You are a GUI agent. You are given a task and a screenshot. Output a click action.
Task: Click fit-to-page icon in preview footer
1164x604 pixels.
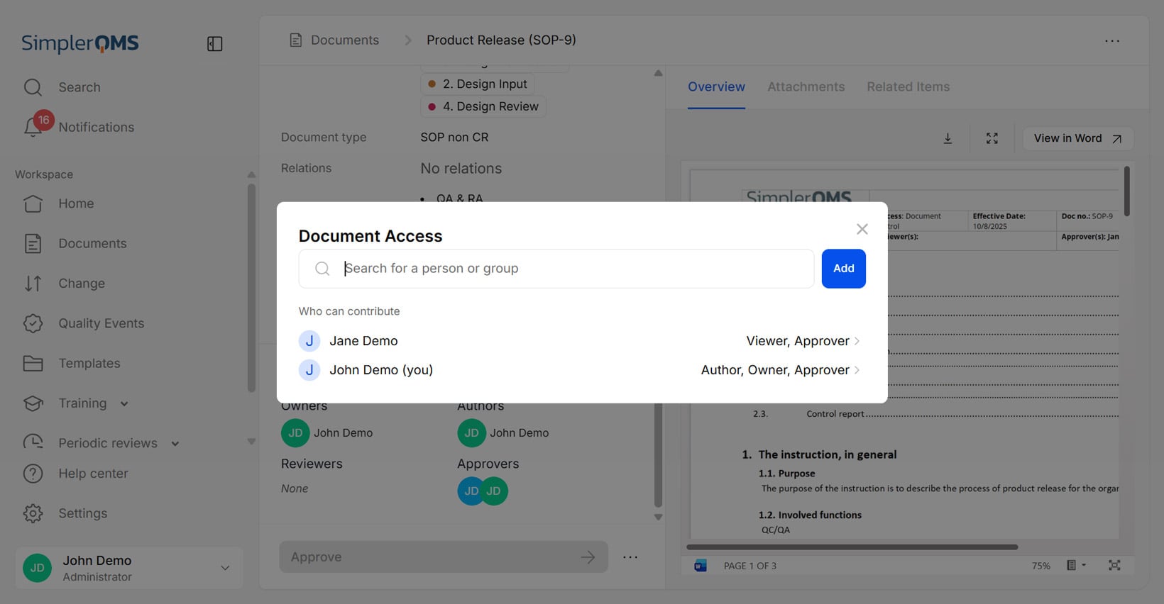1114,565
